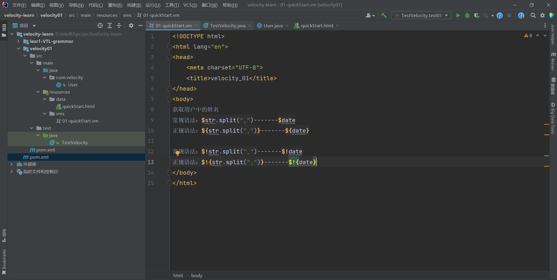Click the stop process square icon
557x280 pixels.
(509, 15)
